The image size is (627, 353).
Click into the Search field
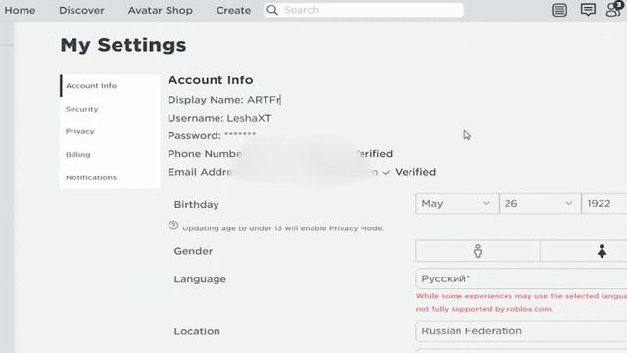[363, 10]
